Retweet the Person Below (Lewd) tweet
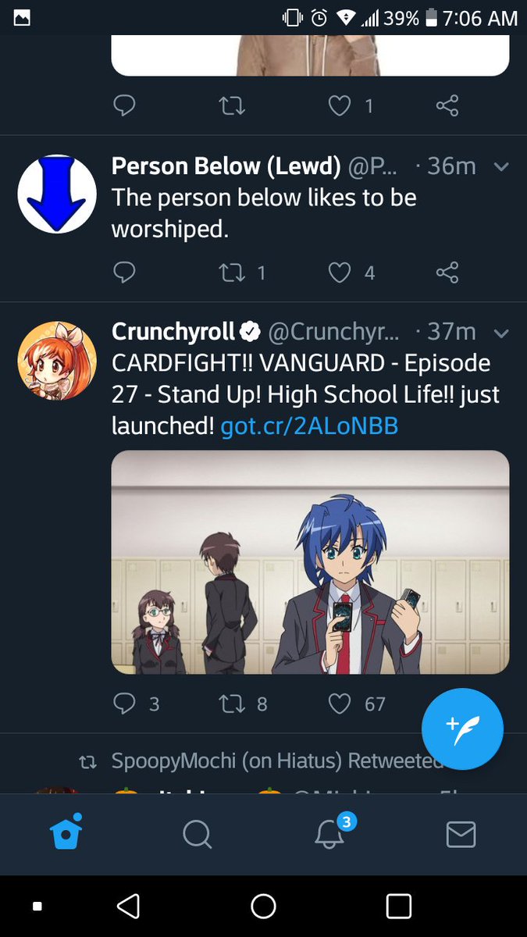The width and height of the screenshot is (527, 937). click(x=230, y=272)
